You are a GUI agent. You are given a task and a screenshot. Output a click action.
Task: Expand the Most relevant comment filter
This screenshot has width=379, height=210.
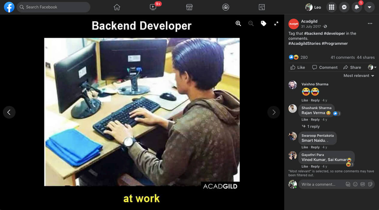pos(359,76)
